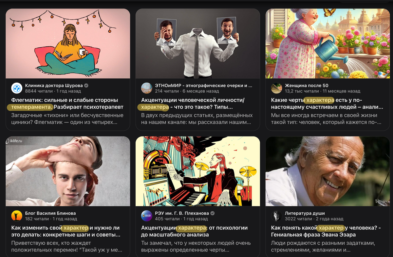The height and width of the screenshot is (257, 393).
Task: Open article Какие черты характера у счастливых людей
Action: (x=327, y=104)
